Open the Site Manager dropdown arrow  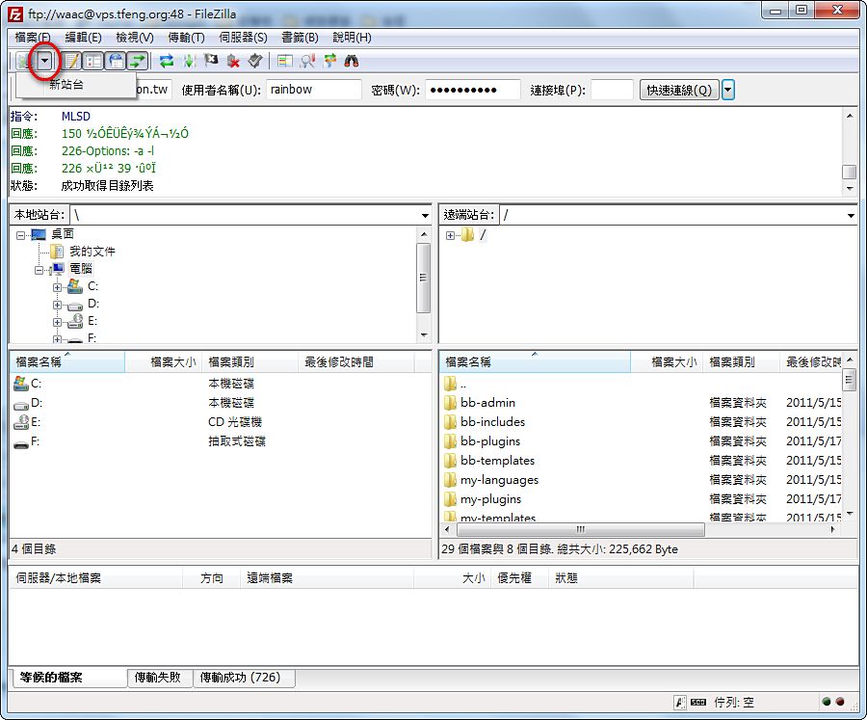[x=44, y=61]
